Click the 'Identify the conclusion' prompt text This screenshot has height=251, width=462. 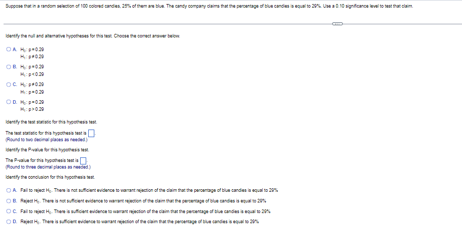(50, 177)
